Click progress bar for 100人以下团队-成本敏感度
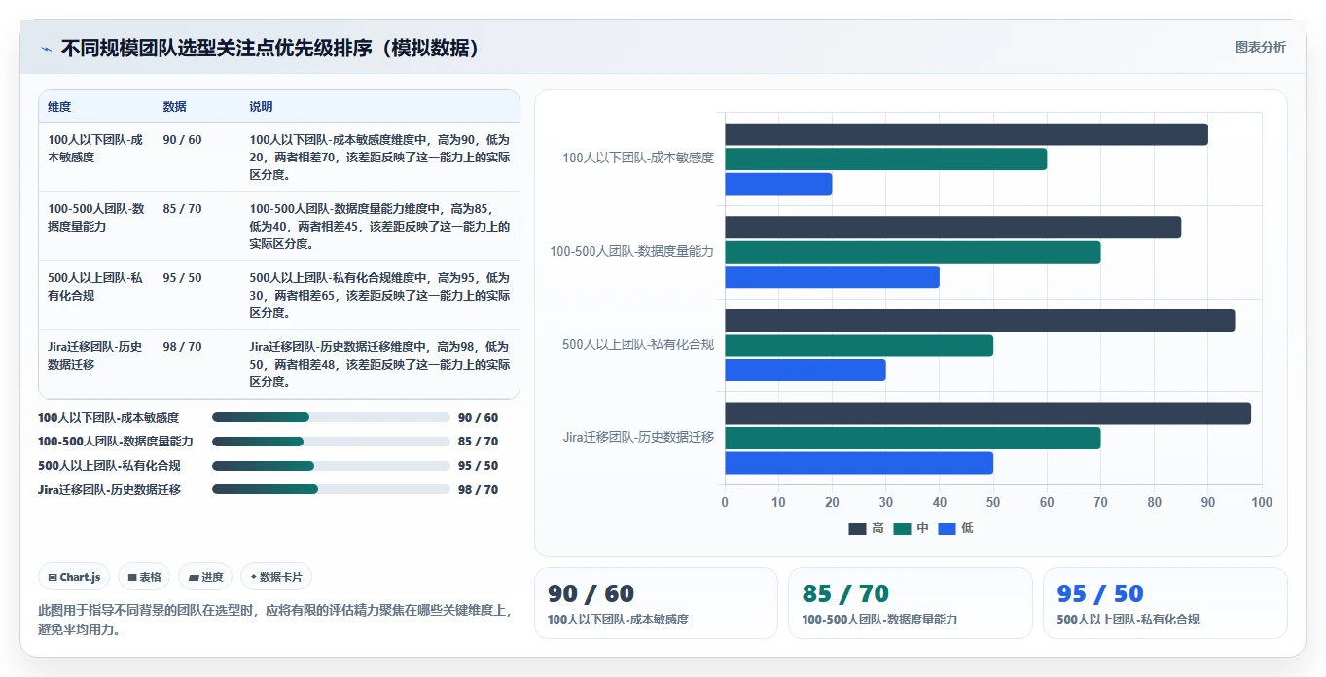1326x677 pixels. [331, 417]
